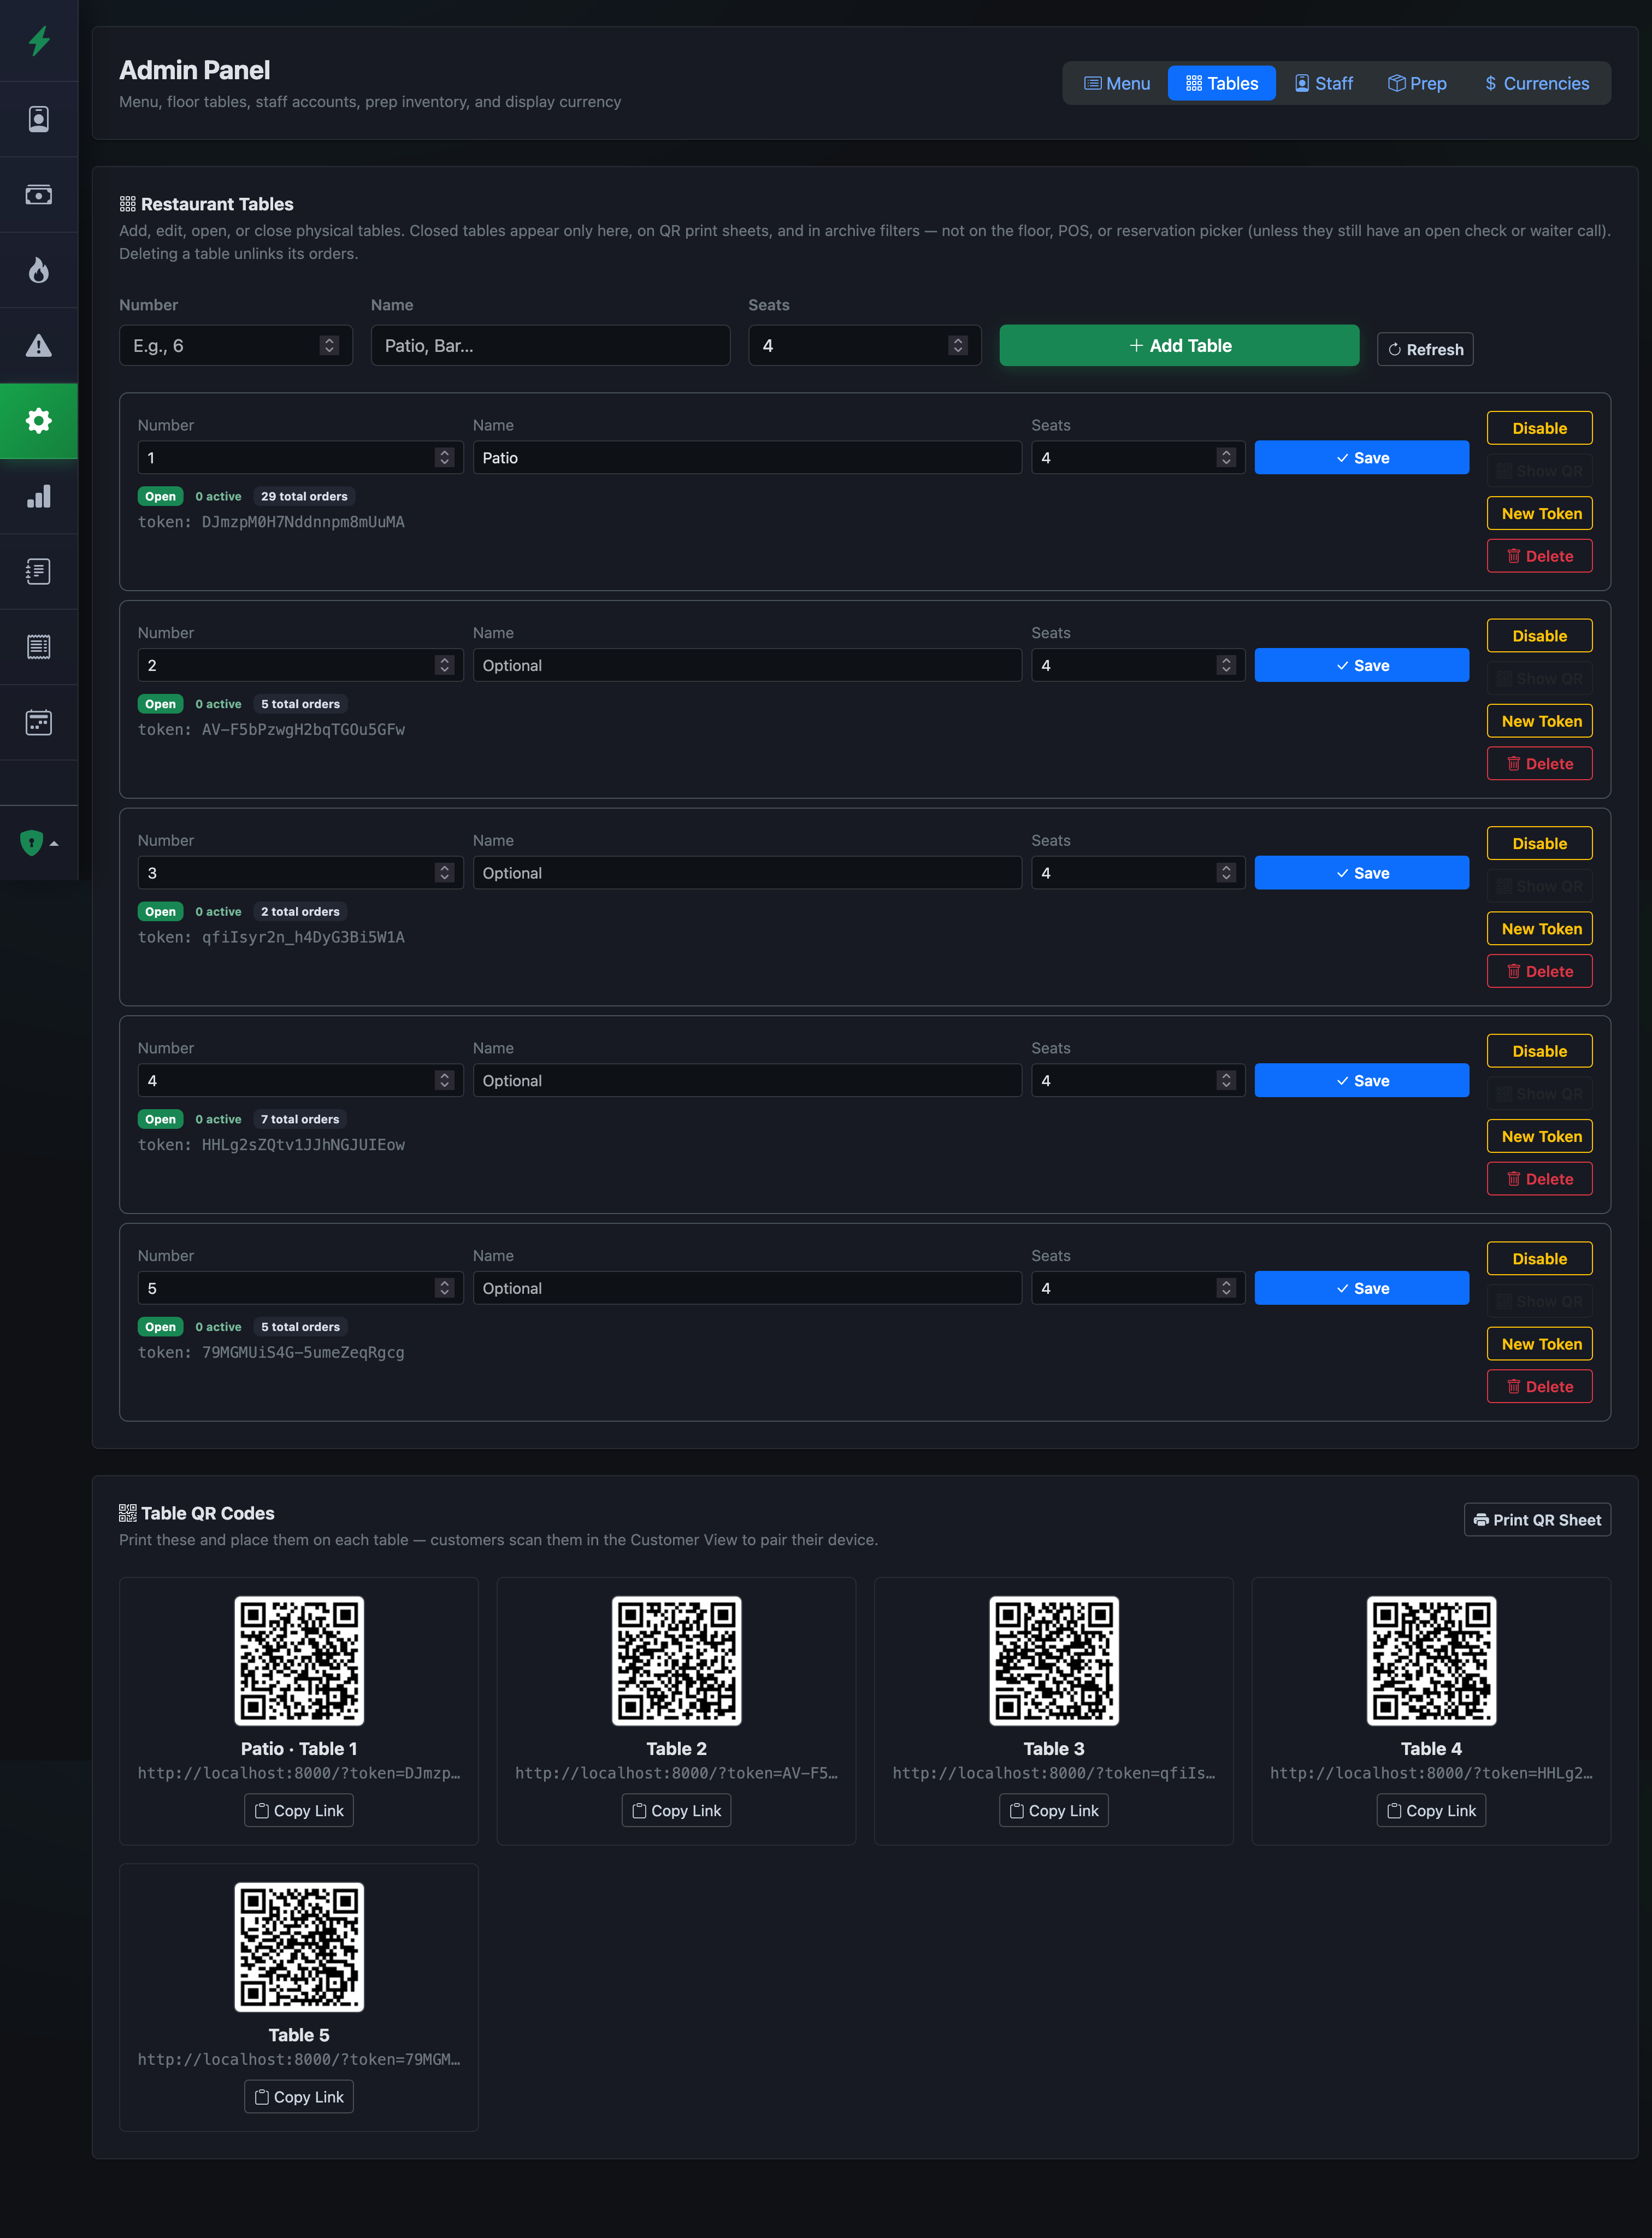Adjust the new table Seats stepper arrows
Screen dimensions: 1652x2238
click(x=958, y=345)
